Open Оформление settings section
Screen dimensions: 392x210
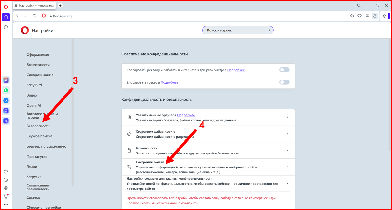pos(38,54)
